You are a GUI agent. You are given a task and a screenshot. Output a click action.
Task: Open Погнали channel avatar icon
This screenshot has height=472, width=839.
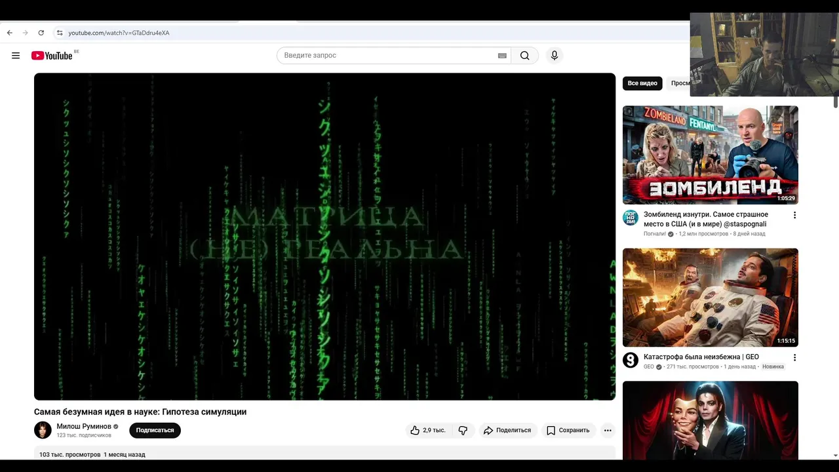(x=631, y=218)
